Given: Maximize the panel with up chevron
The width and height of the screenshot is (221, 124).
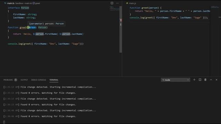Looking at the screenshot, I should 211,80.
